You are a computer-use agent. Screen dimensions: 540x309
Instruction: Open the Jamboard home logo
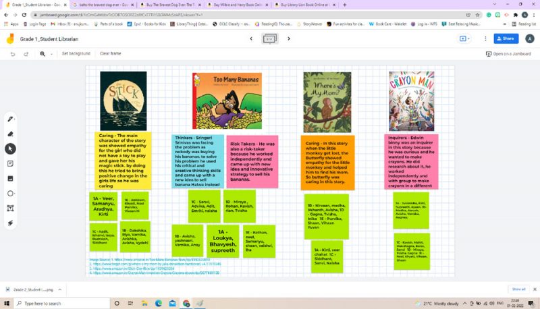click(x=10, y=38)
